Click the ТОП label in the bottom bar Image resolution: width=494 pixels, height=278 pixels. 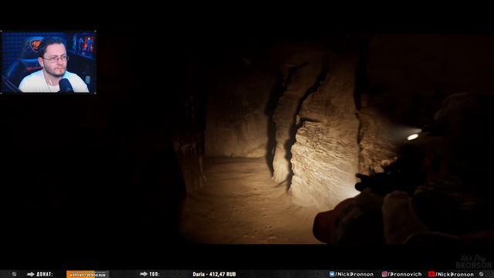point(154,274)
